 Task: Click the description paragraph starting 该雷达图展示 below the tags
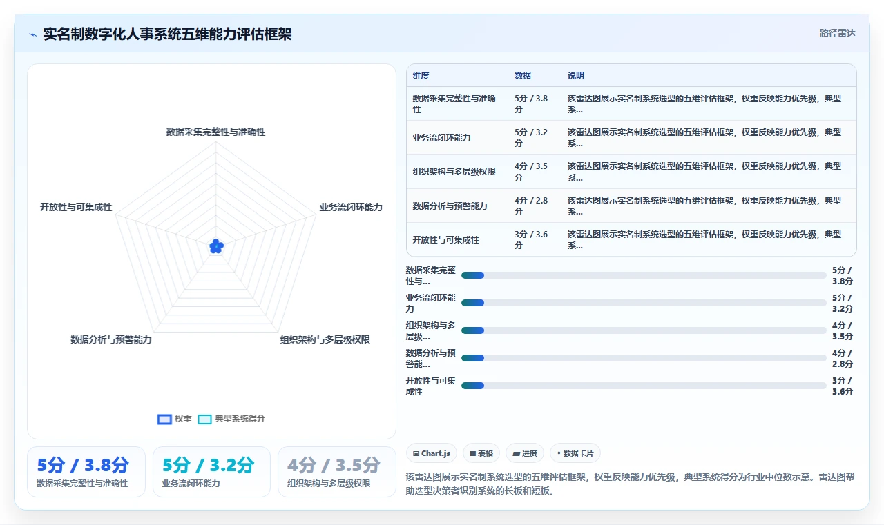click(631, 484)
